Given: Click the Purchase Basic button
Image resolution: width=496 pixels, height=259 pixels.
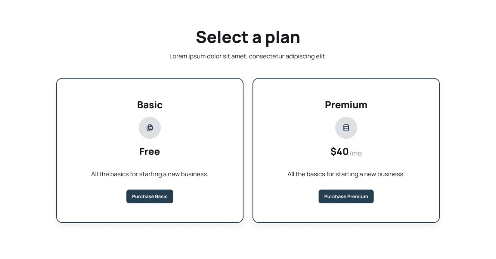Looking at the screenshot, I should click(150, 196).
